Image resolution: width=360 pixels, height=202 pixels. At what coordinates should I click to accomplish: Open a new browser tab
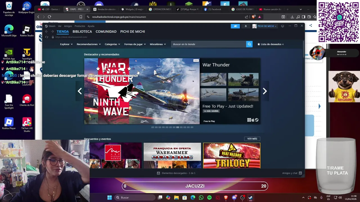click(x=287, y=9)
